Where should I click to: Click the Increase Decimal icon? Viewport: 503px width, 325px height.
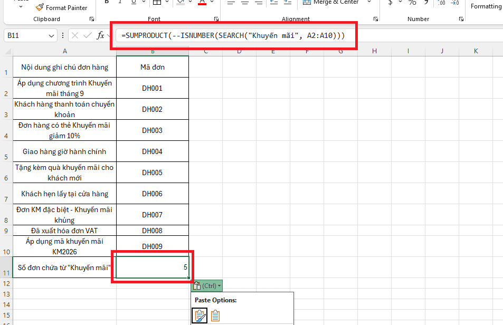click(442, 3)
